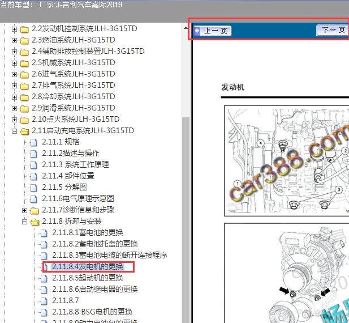Click document icon of 2.11.1 规格
349x323 pixels.
(x=34, y=142)
